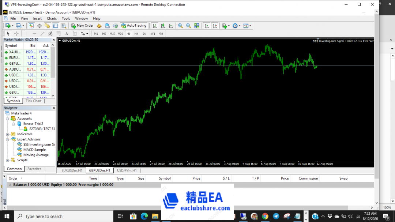Select the Equidistant Channel tool
The image size is (395, 222).
(50, 34)
